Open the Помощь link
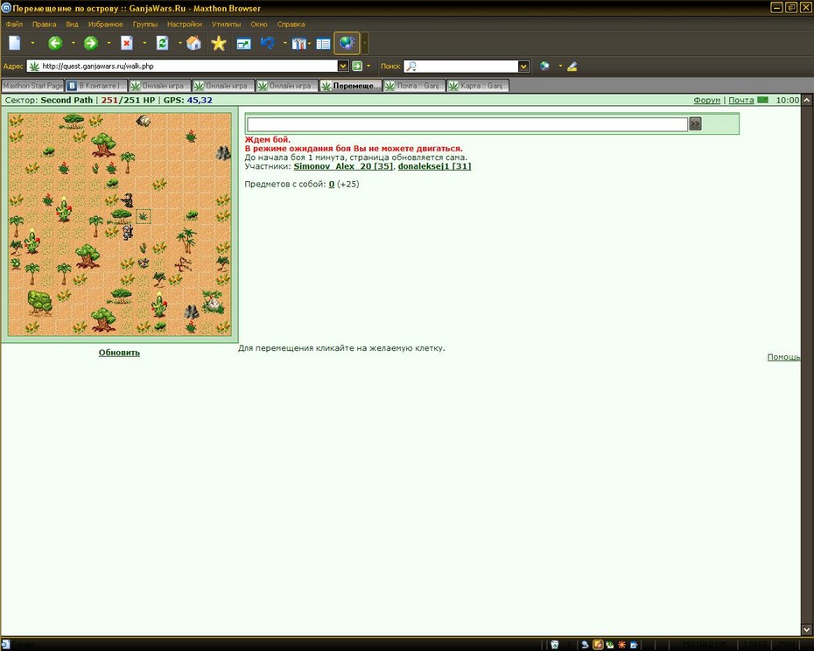The height and width of the screenshot is (651, 814). [783, 357]
